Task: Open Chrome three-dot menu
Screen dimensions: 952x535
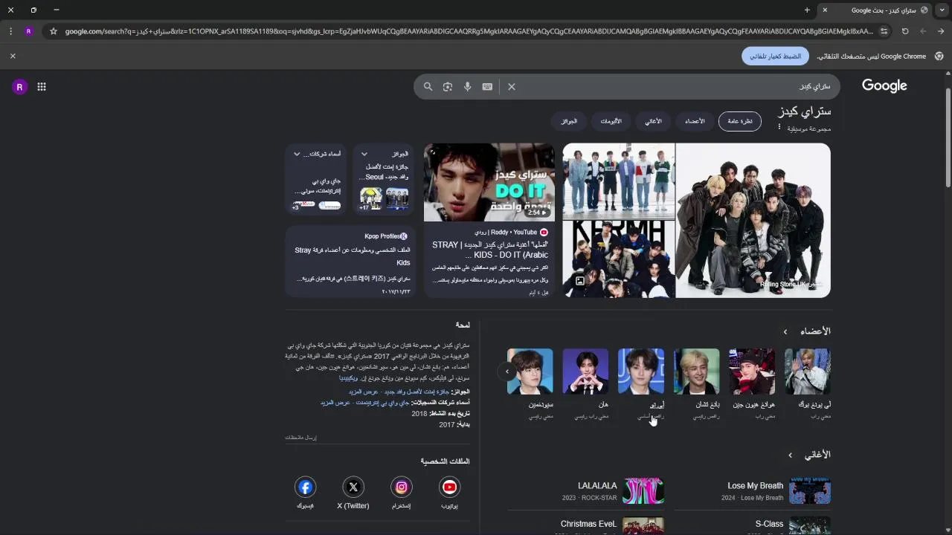Action: [10, 31]
